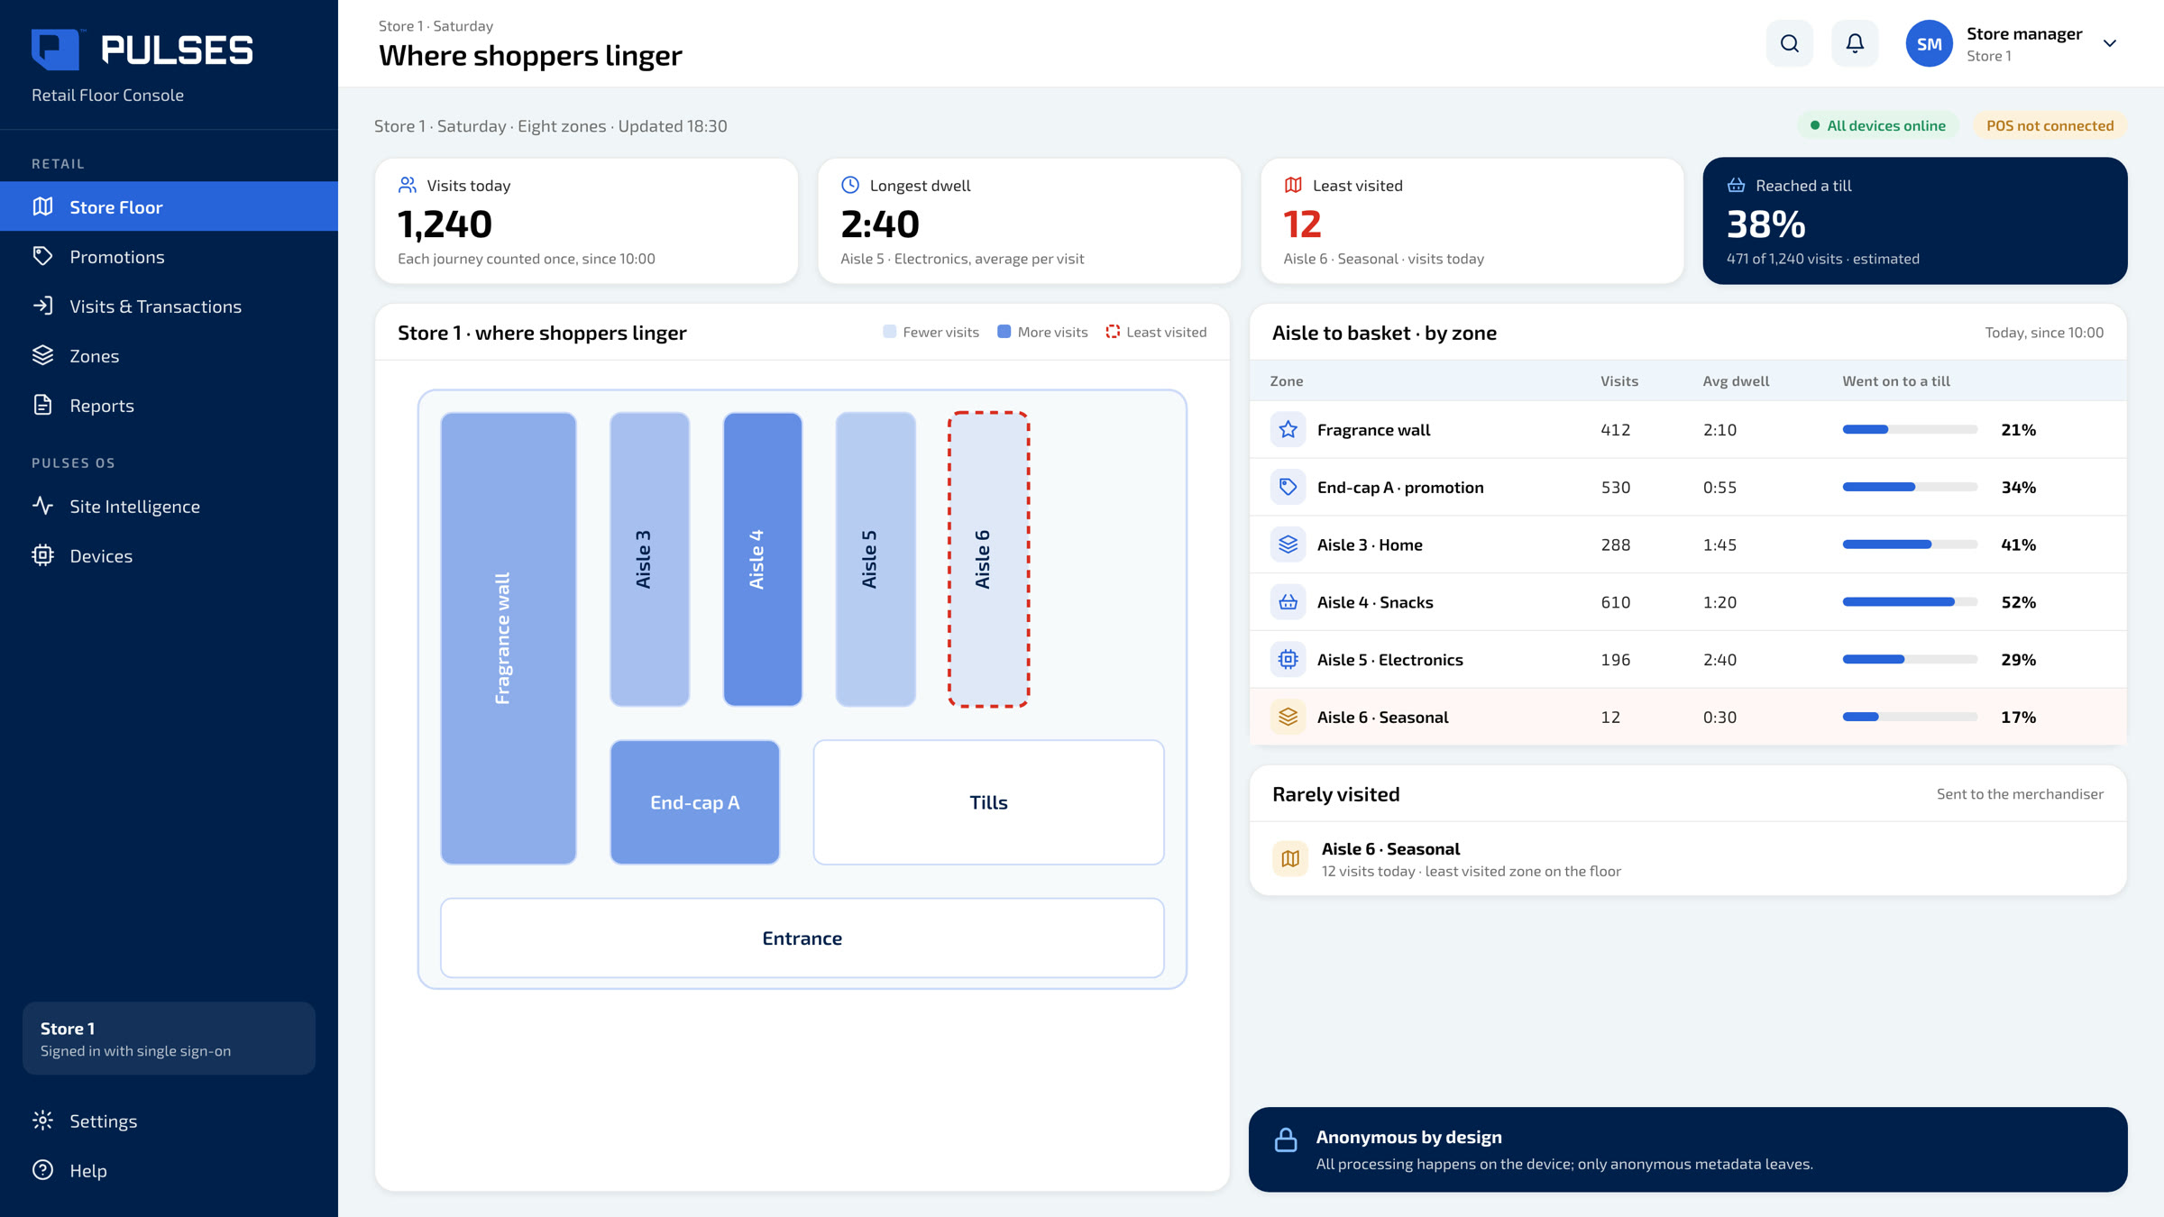Open Settings in sidebar
The width and height of the screenshot is (2164, 1217).
pos(169,1121)
